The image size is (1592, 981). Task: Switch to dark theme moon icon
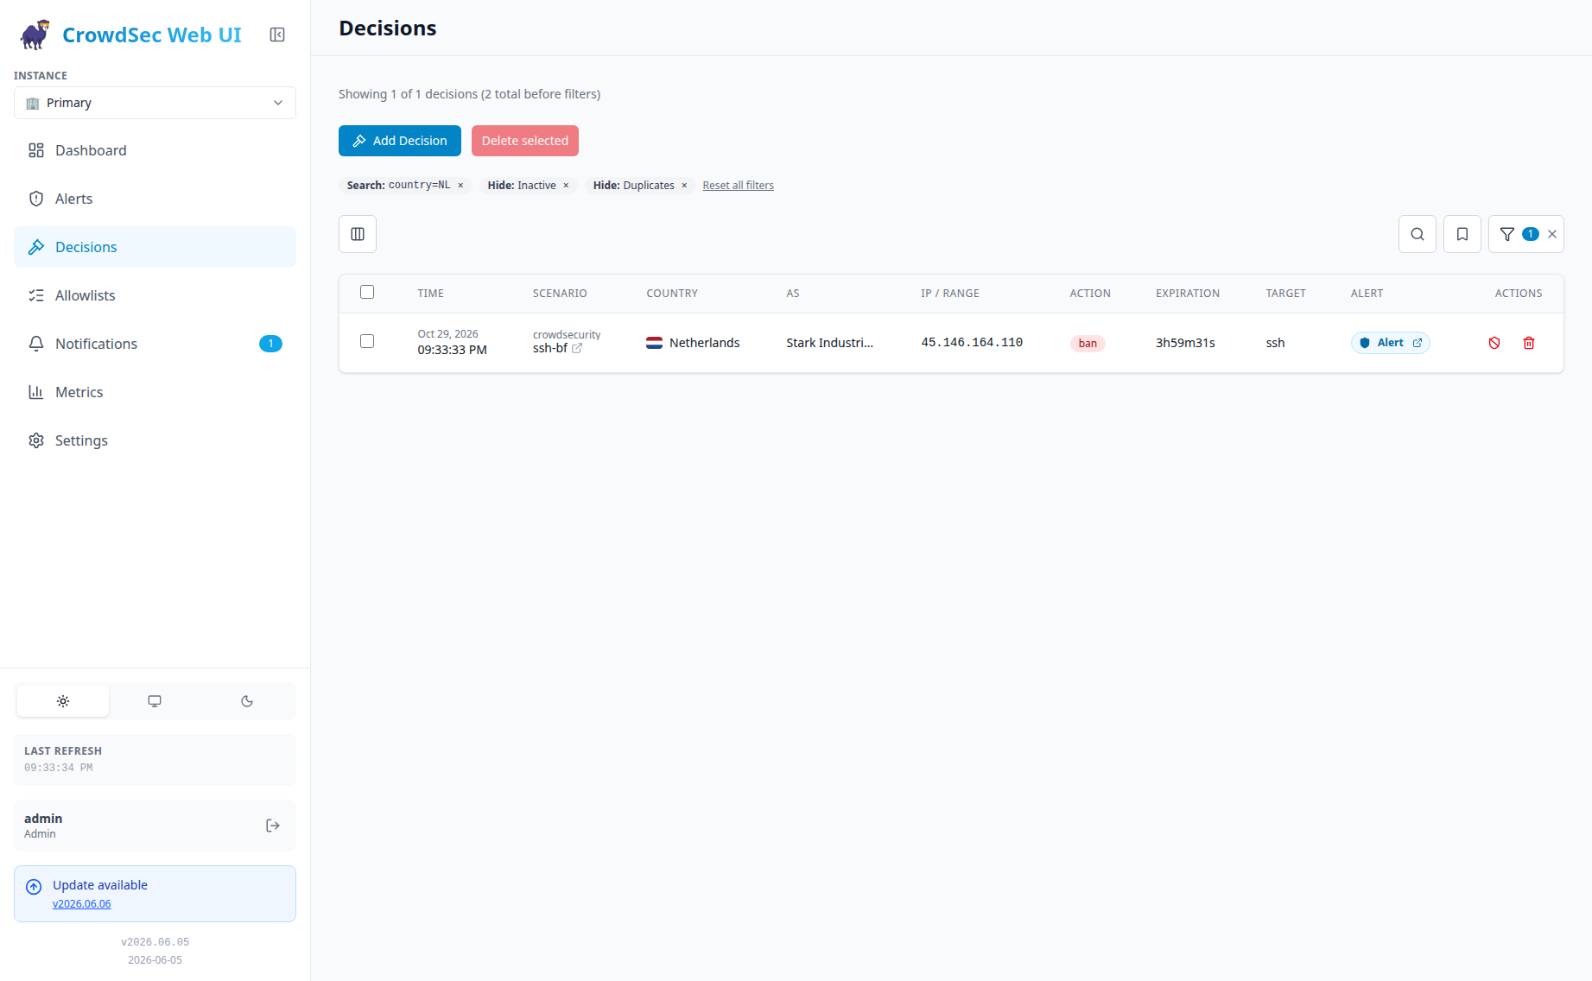pos(247,701)
